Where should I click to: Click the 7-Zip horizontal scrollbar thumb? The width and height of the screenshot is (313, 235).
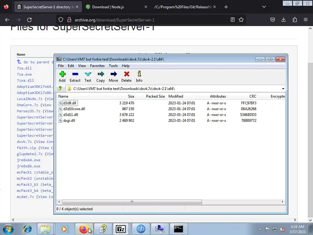click(132, 202)
